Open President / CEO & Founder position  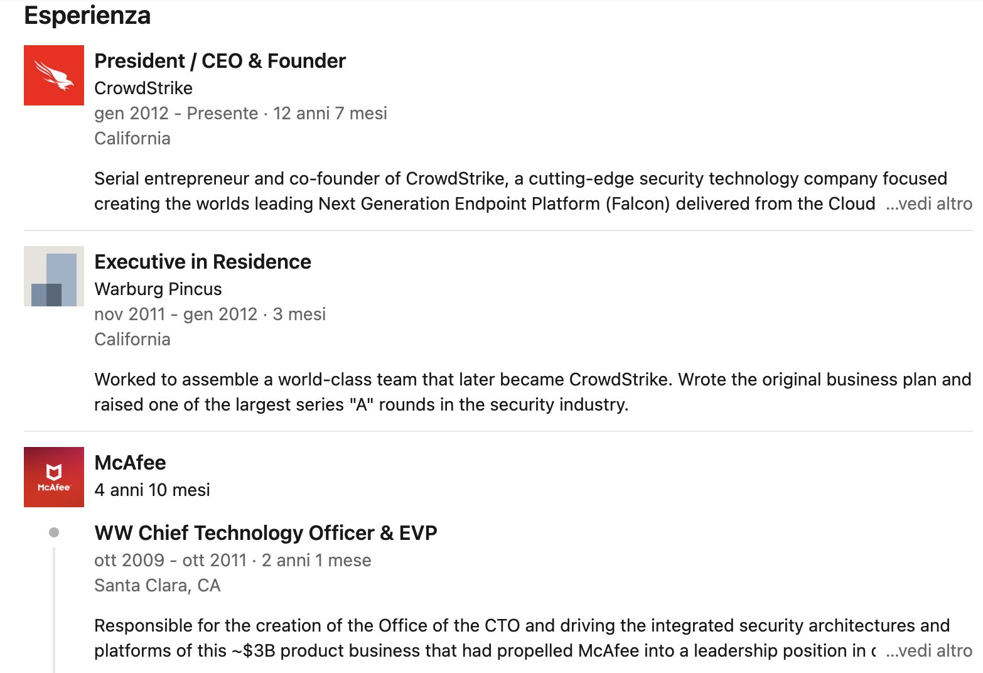(x=220, y=61)
